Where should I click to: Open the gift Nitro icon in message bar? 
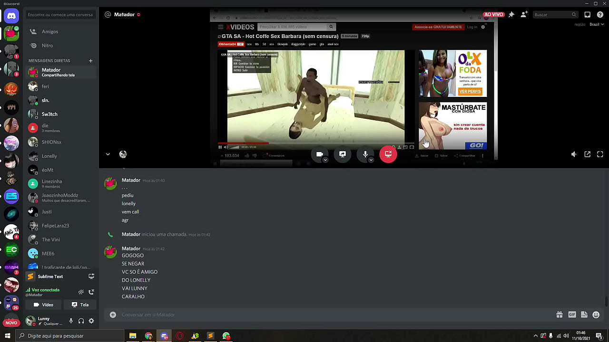pos(560,314)
